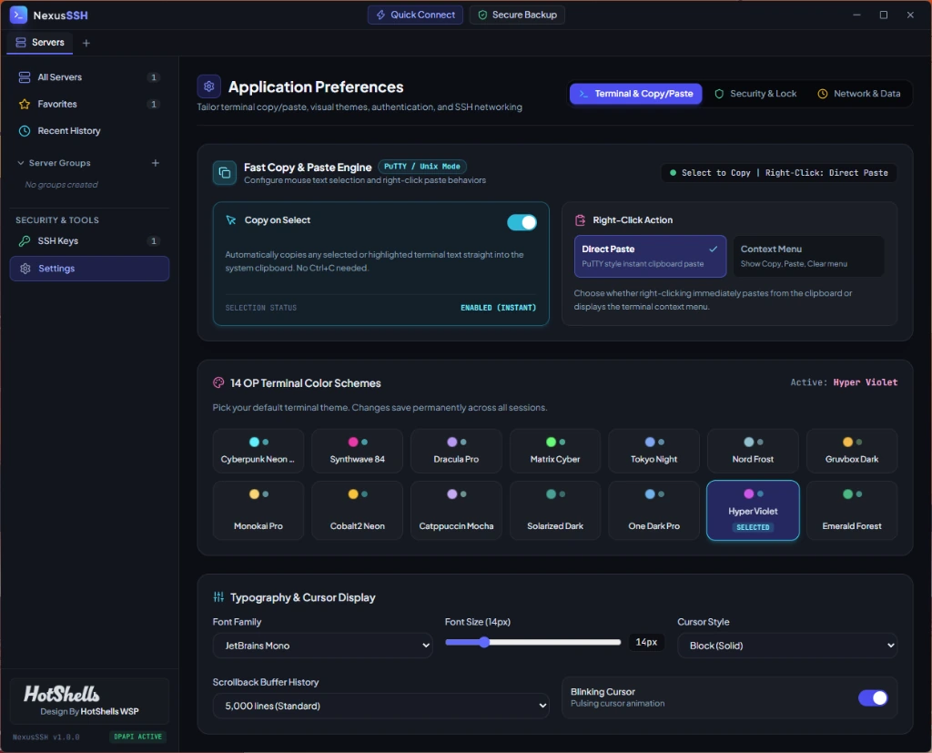Click the Active: Hyper Violet label
The image size is (932, 753).
(844, 382)
